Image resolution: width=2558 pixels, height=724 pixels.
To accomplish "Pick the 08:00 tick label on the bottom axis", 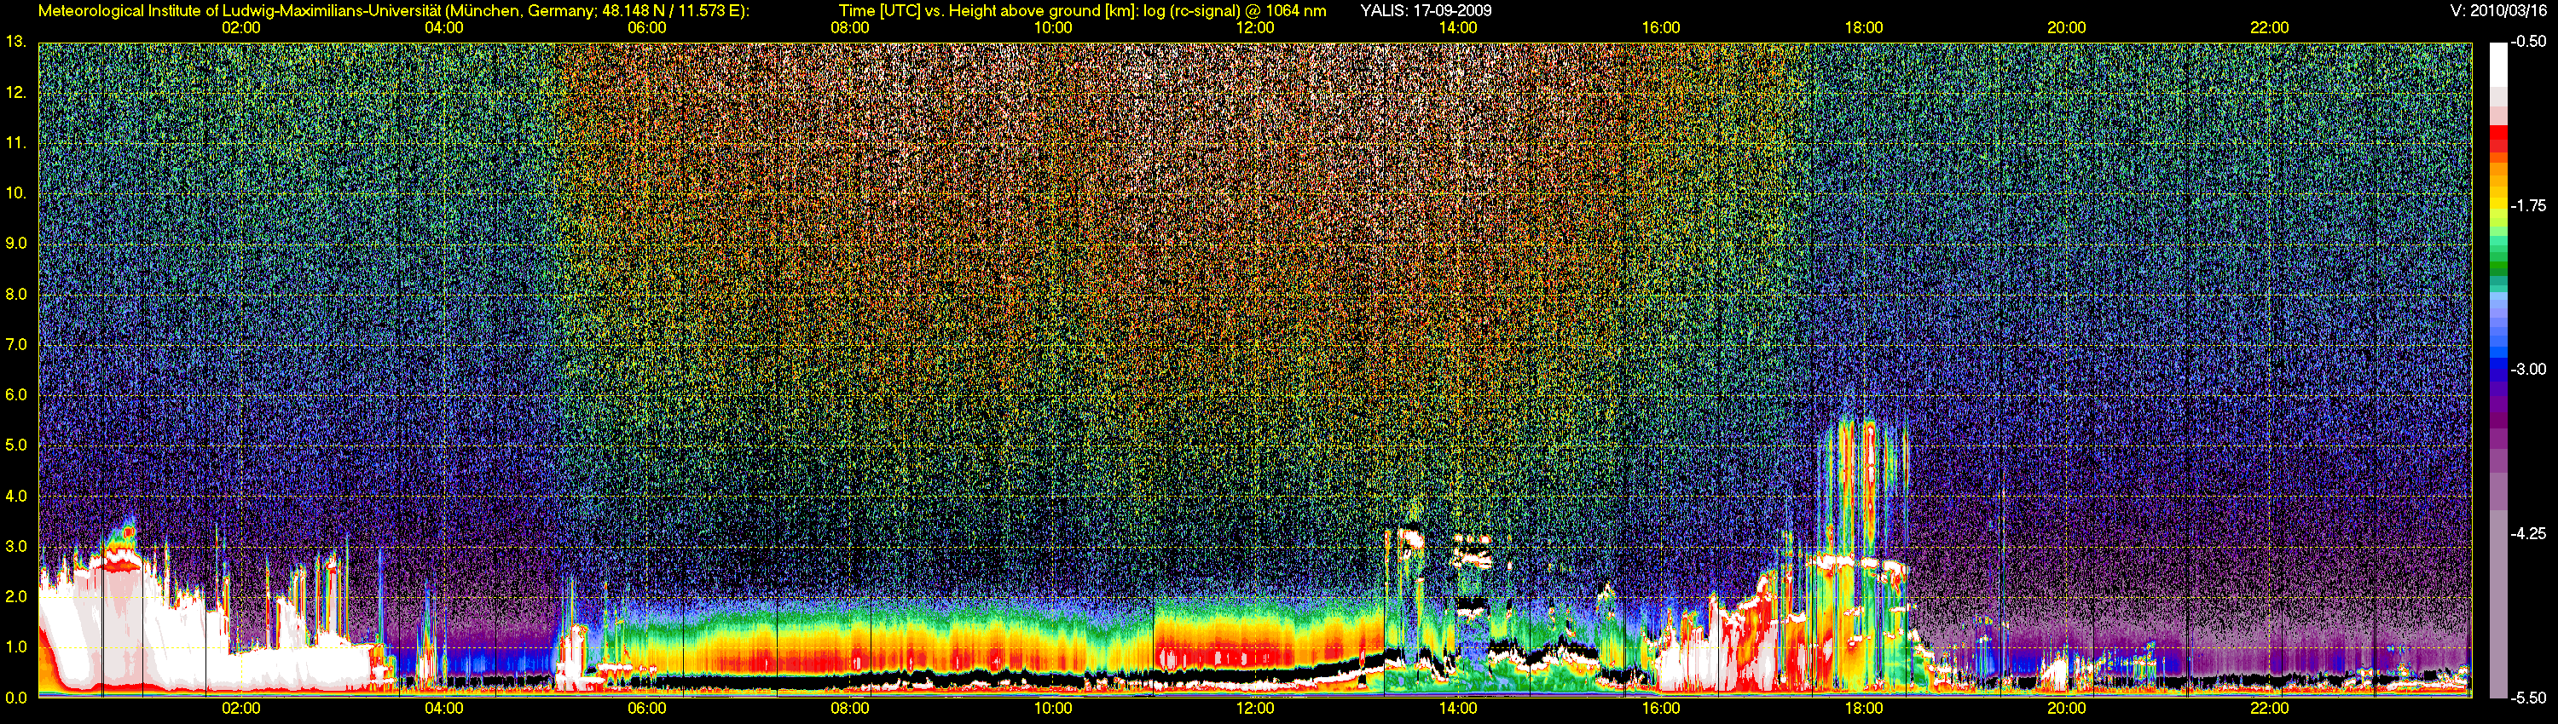I will pos(850,708).
